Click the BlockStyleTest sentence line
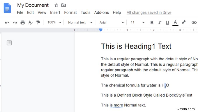 [146, 95]
